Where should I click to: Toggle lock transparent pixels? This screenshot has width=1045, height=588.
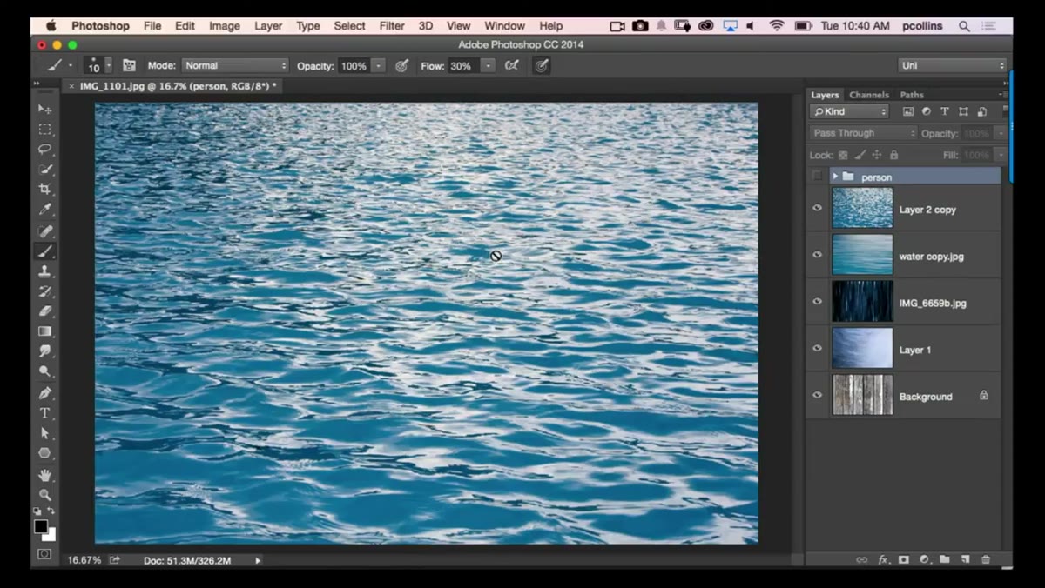click(x=843, y=155)
